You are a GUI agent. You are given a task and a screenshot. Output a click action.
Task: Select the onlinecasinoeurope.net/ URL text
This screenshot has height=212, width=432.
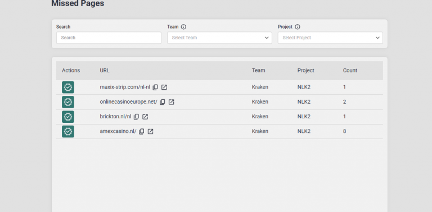coord(128,102)
